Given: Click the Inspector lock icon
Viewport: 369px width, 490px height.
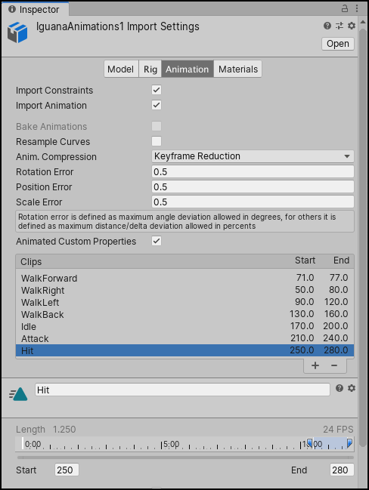Looking at the screenshot, I should pos(345,8).
